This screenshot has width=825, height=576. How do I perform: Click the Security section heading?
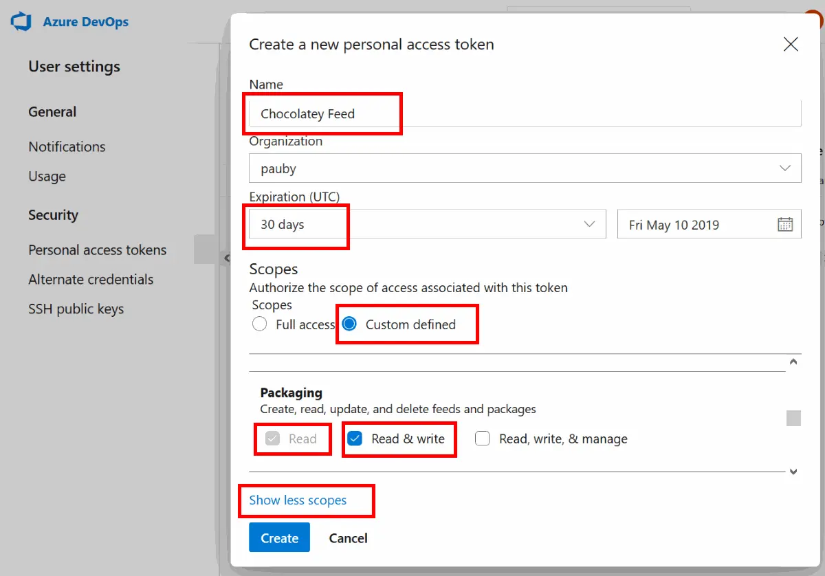(x=53, y=214)
